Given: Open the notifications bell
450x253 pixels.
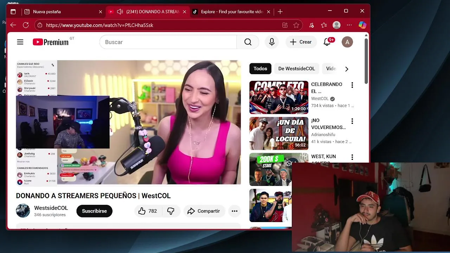Looking at the screenshot, I should click(x=327, y=42).
